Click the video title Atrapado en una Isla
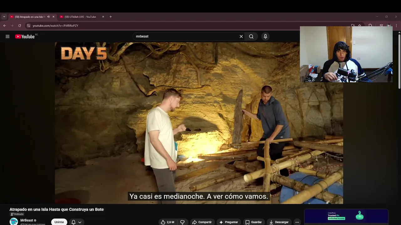The image size is (401, 225). [x=56, y=209]
